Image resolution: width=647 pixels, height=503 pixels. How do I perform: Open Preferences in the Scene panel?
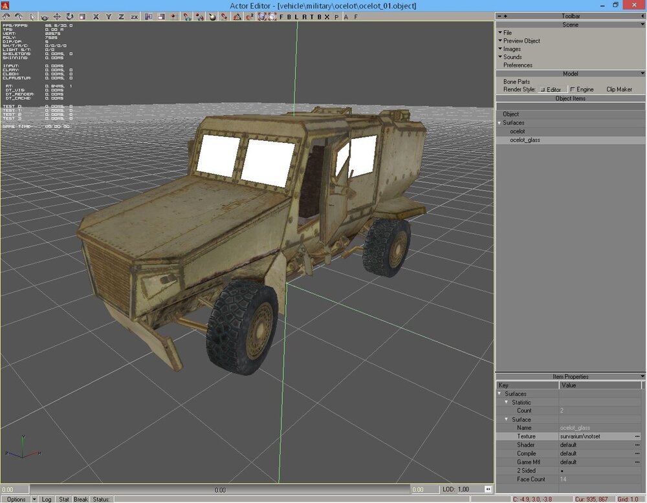coord(518,65)
